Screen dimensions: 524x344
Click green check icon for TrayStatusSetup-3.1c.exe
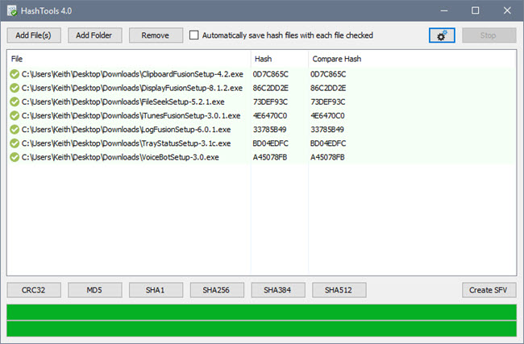pyautogui.click(x=15, y=143)
